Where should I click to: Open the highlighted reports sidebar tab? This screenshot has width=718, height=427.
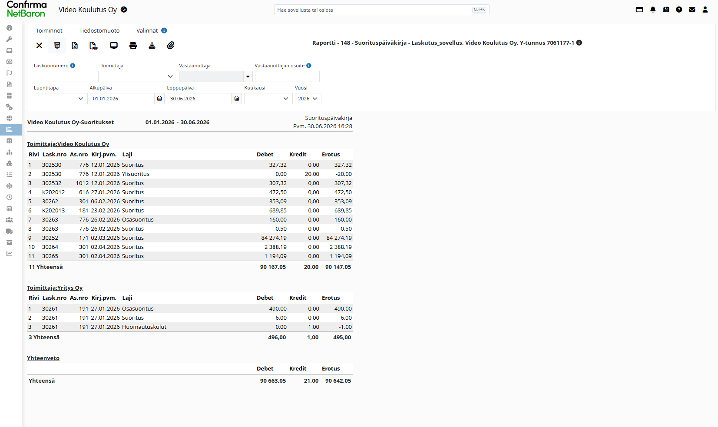click(10, 129)
